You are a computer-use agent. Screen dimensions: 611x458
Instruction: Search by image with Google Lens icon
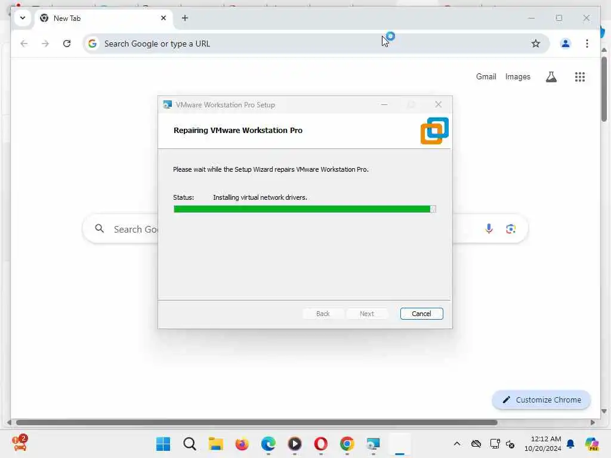click(511, 228)
